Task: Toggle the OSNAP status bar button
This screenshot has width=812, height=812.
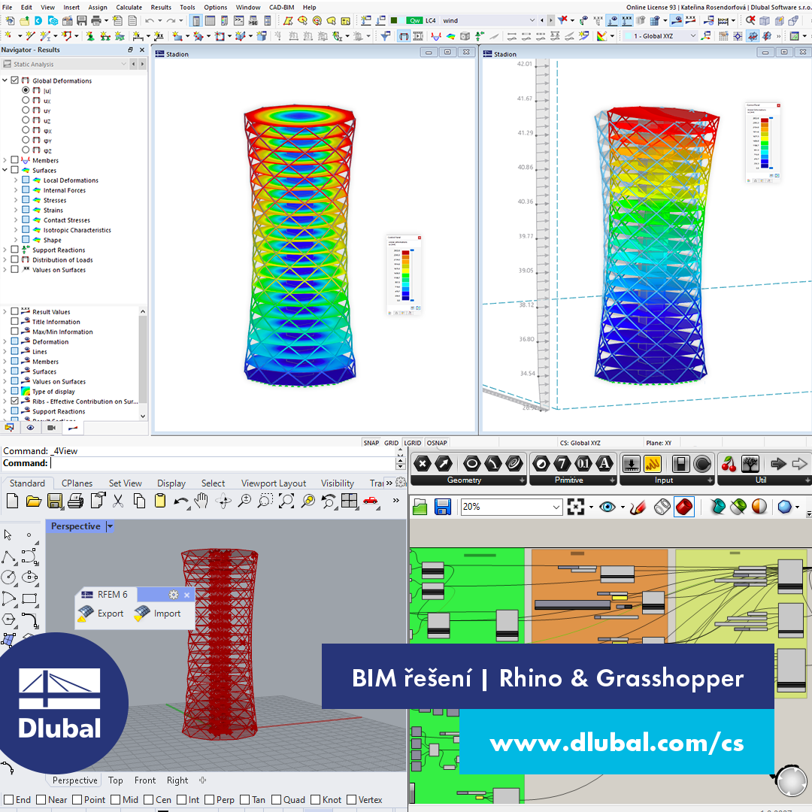Action: (437, 443)
